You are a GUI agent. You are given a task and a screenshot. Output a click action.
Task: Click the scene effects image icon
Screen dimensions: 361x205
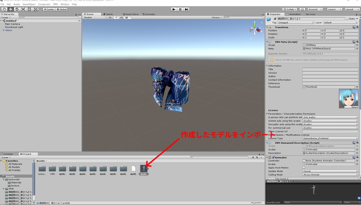[x=127, y=18]
